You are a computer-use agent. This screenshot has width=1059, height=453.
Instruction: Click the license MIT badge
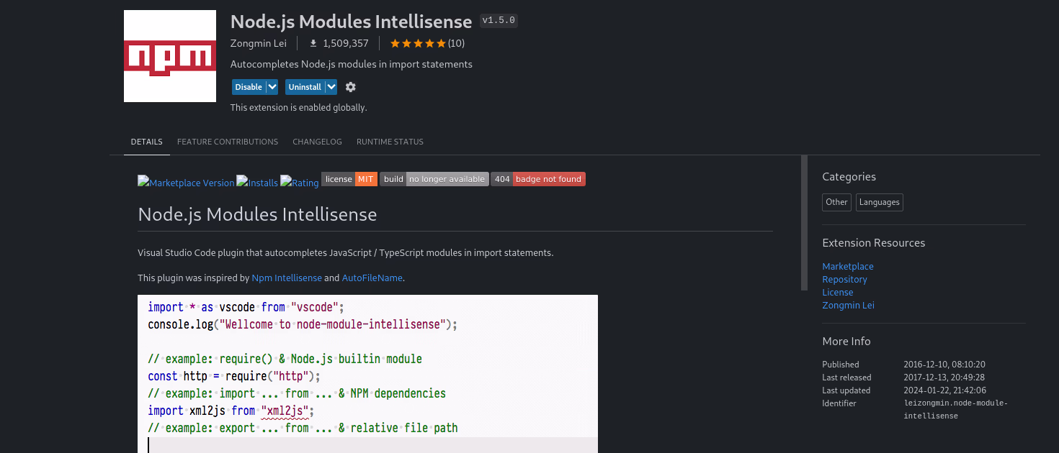[x=349, y=179]
